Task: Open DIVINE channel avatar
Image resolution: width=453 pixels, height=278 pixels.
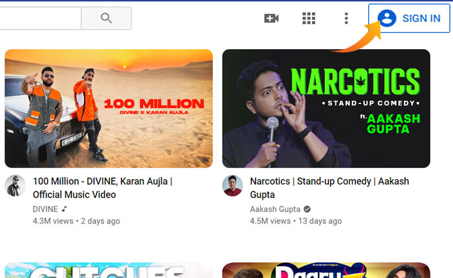Action: (x=16, y=186)
